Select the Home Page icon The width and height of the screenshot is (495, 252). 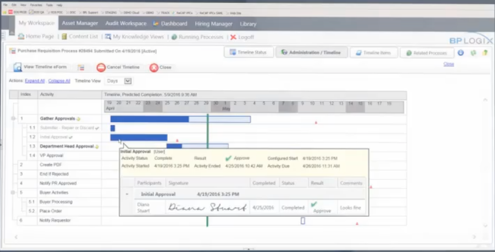[21, 37]
